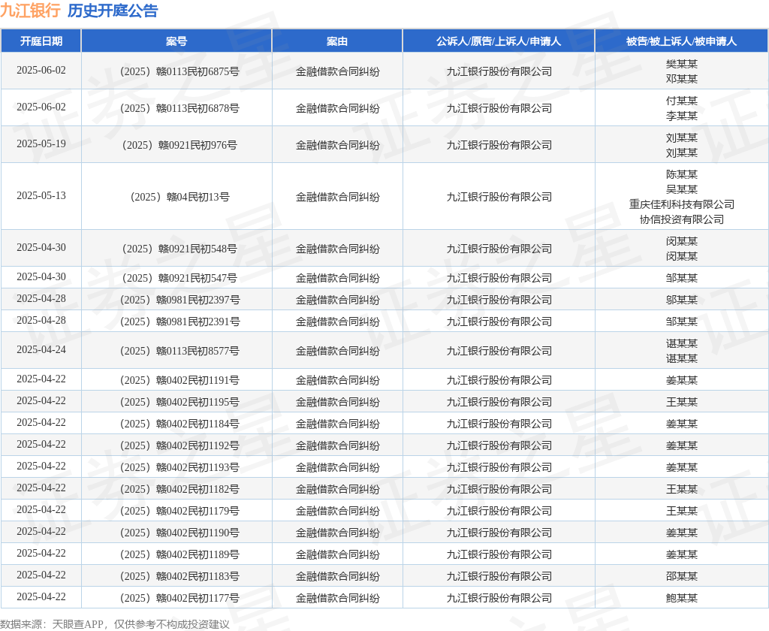Click 九江银行股份有限公司 in the 1177号 row
Image resolution: width=769 pixels, height=631 pixels.
[499, 598]
